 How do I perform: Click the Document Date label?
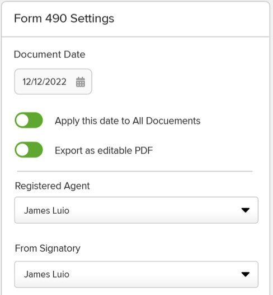click(50, 54)
